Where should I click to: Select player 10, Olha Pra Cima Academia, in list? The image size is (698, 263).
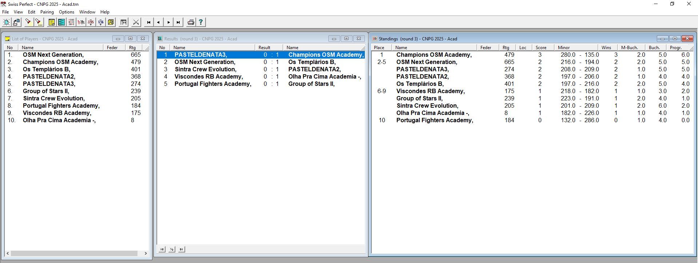point(77,120)
